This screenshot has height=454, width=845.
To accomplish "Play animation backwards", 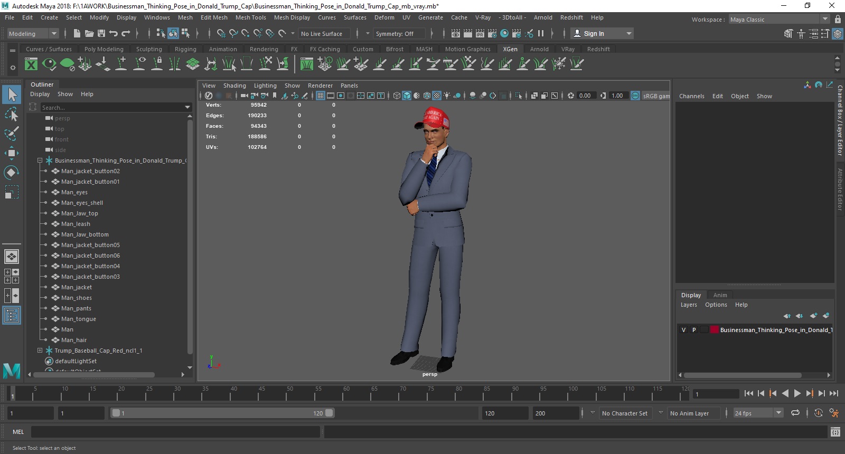I will tap(785, 393).
